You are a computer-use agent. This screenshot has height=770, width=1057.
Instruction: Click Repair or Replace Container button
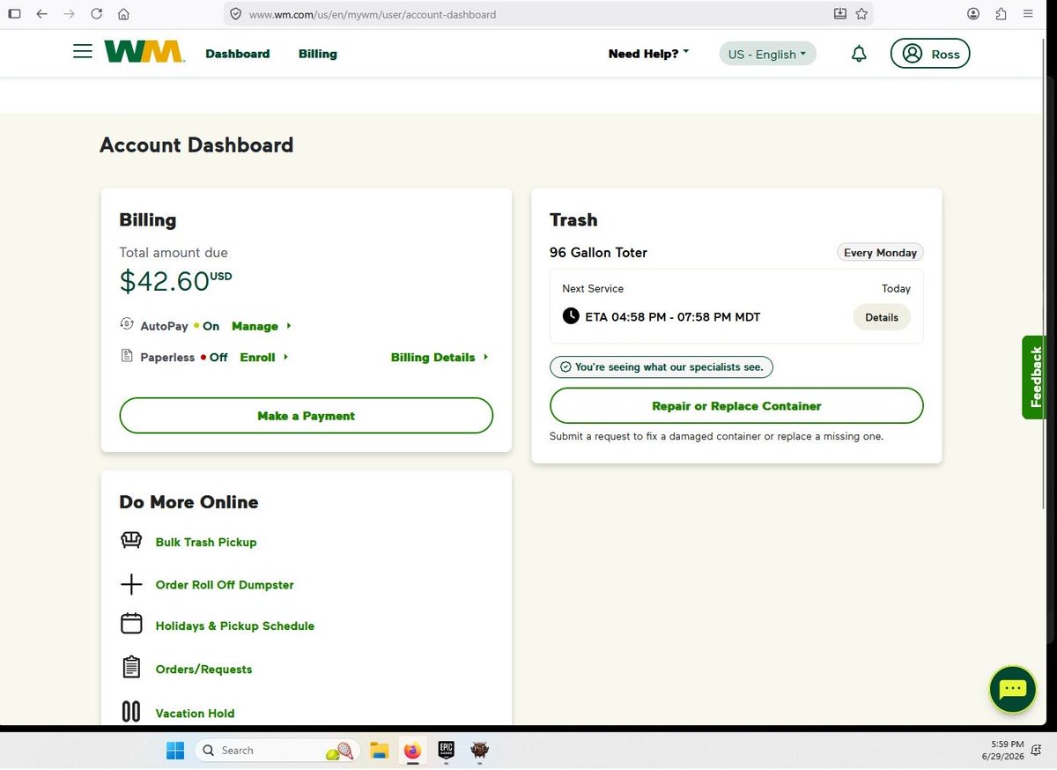[736, 406]
